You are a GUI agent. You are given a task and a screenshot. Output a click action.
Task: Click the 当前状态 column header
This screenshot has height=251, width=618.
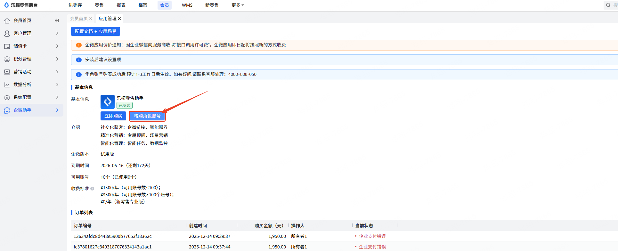[364, 226]
